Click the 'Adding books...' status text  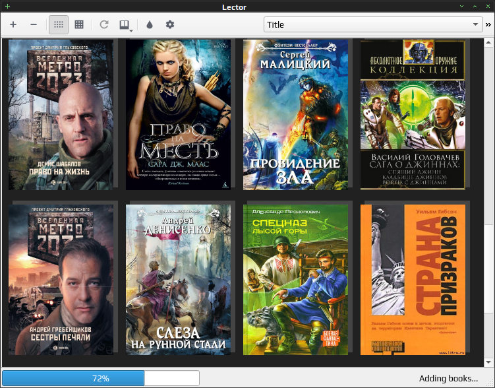tap(448, 379)
